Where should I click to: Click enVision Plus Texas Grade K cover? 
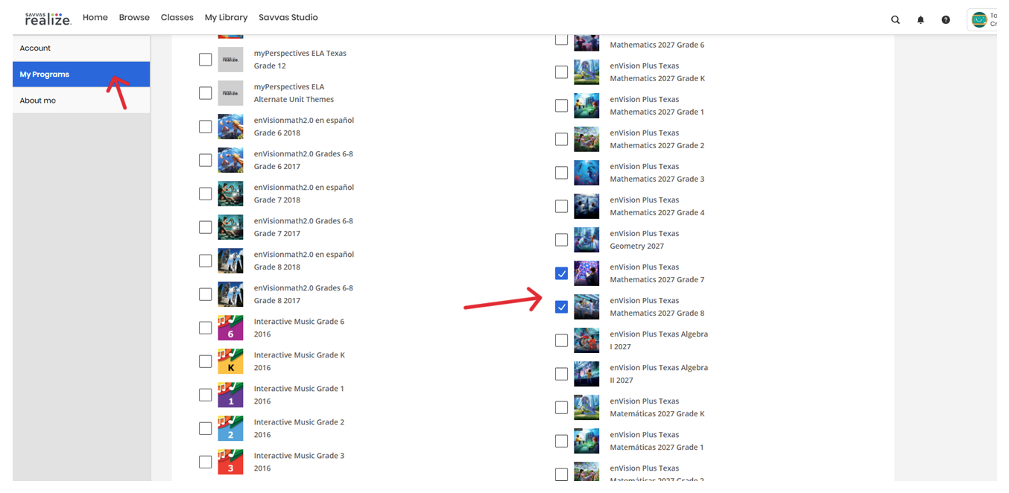tap(586, 72)
